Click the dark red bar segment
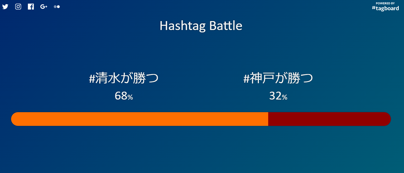 [x=327, y=119]
